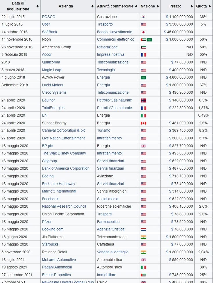213x283 pixels.
Task: Click the South Korea flag in POSCO row
Action: click(x=143, y=17)
